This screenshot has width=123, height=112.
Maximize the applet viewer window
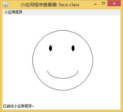pyautogui.click(x=103, y=4)
